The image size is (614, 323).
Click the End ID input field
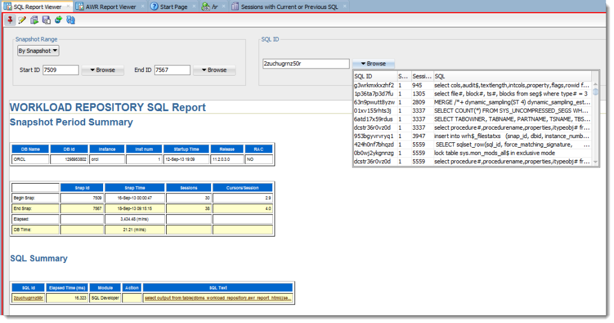click(x=172, y=70)
